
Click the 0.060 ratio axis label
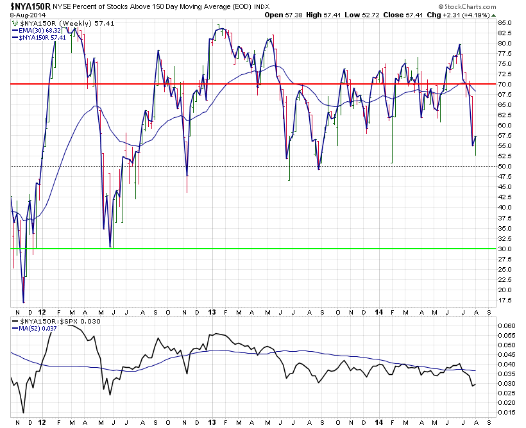(507, 325)
